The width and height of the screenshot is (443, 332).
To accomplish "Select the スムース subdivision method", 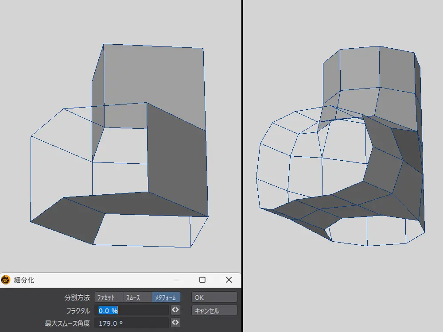I will click(137, 297).
